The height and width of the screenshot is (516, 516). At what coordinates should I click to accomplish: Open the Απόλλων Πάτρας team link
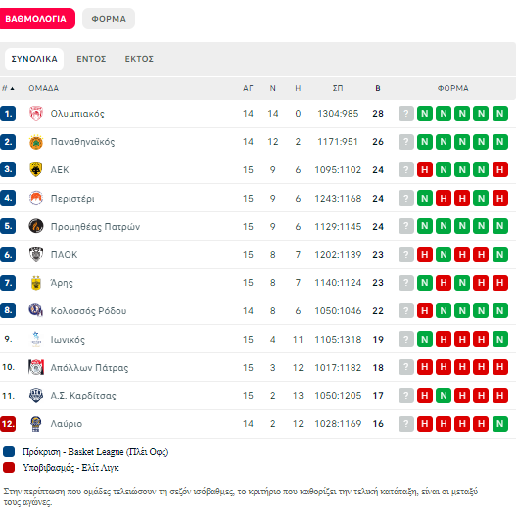tap(89, 367)
